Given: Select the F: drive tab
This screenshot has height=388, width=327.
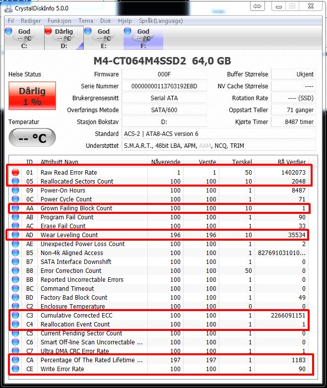Looking at the screenshot, I should pyautogui.click(x=143, y=38).
